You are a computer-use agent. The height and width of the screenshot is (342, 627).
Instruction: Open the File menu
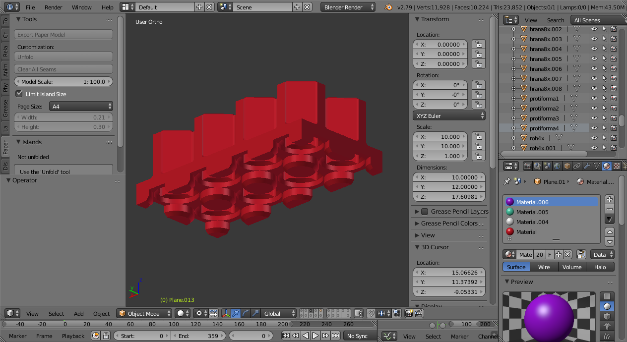click(30, 7)
